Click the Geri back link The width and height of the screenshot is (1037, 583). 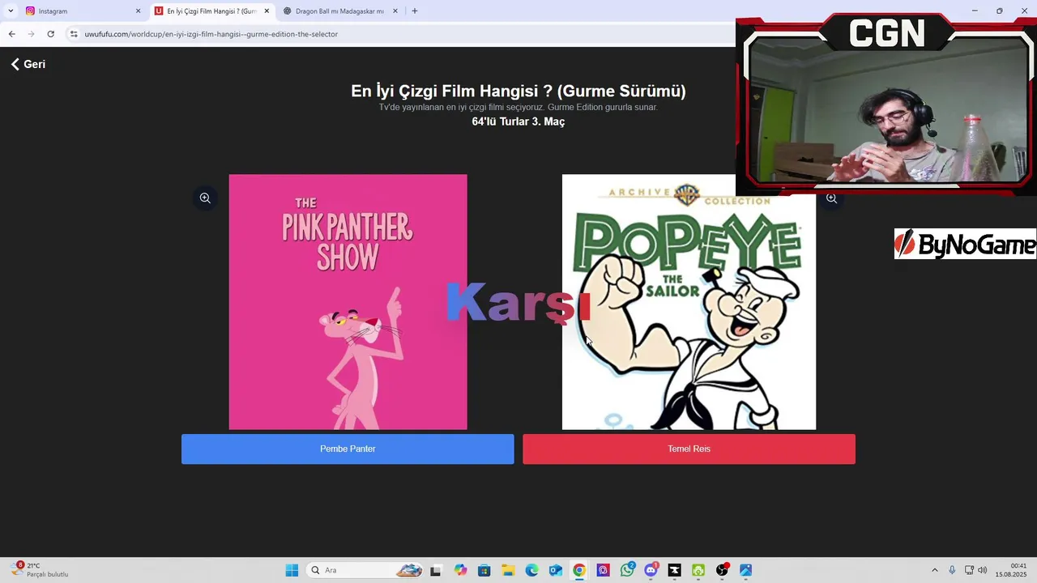28,64
